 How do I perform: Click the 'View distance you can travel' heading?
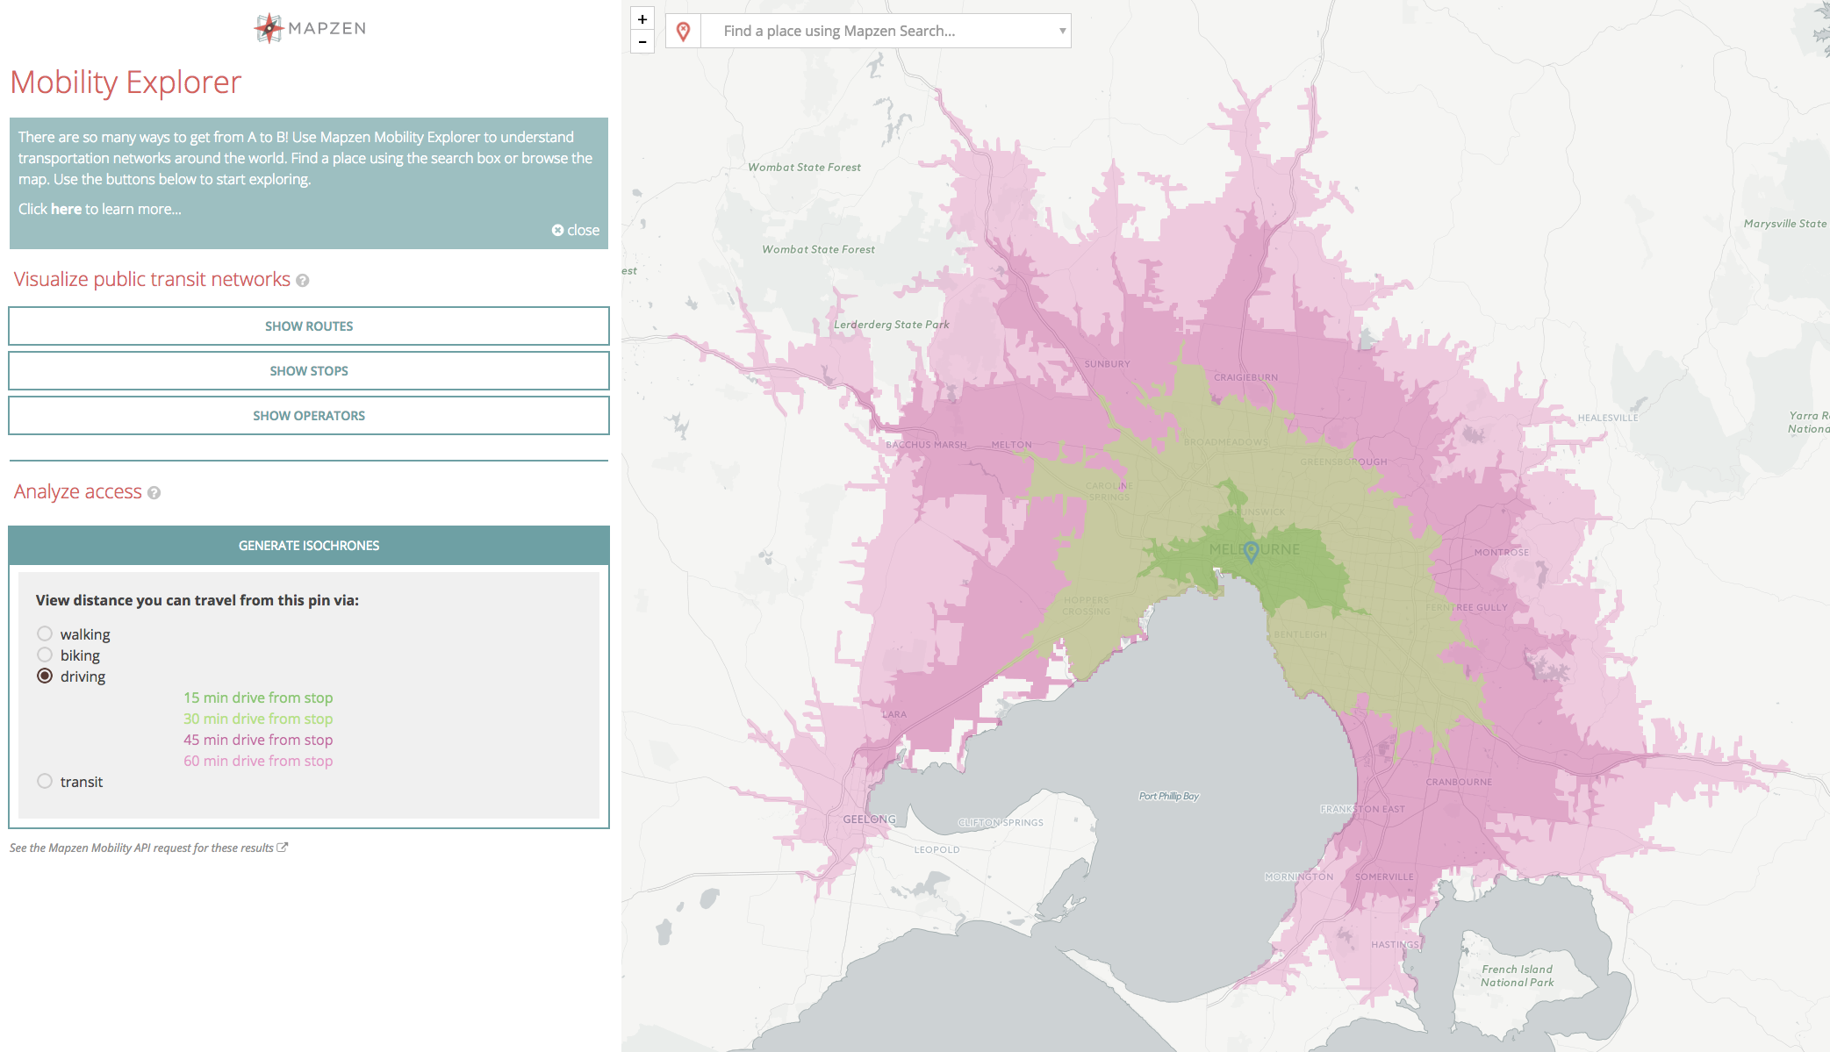point(197,600)
